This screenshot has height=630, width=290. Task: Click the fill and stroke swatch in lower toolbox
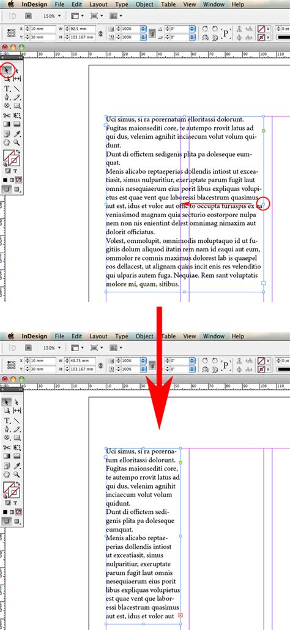click(x=12, y=489)
